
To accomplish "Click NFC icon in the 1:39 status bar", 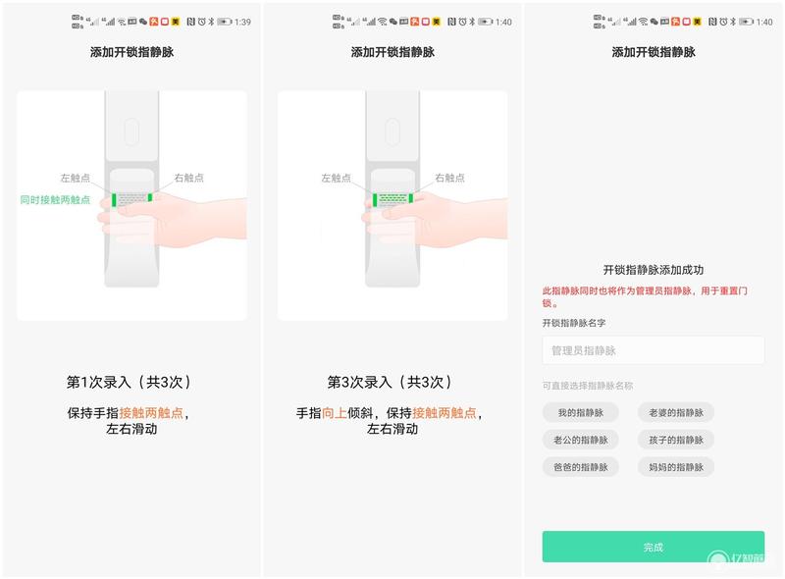I will coord(190,22).
